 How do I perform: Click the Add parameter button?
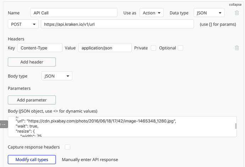[32, 100]
